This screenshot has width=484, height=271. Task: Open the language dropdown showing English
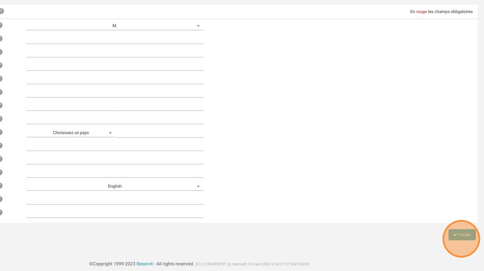tap(115, 186)
